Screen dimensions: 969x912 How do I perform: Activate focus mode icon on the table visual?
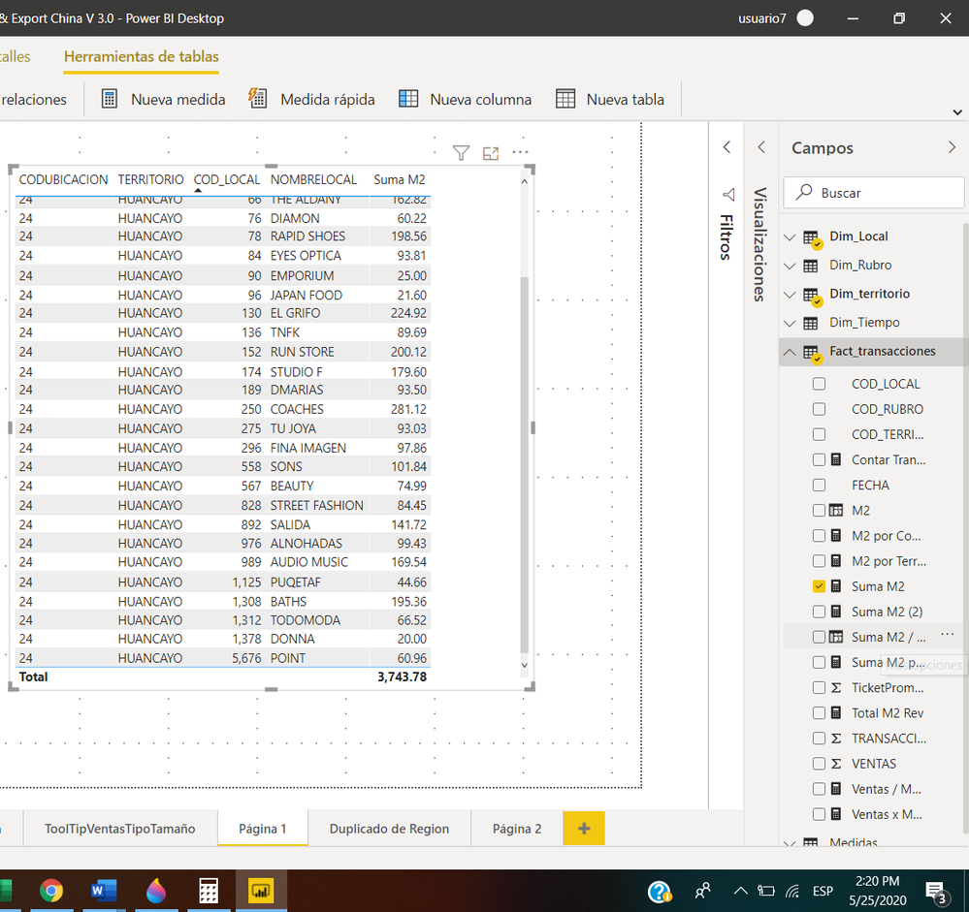point(491,153)
